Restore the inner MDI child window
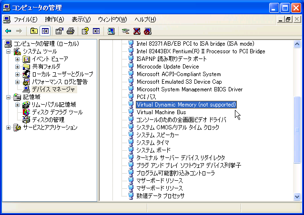The width and height of the screenshot is (304, 215). click(288, 20)
